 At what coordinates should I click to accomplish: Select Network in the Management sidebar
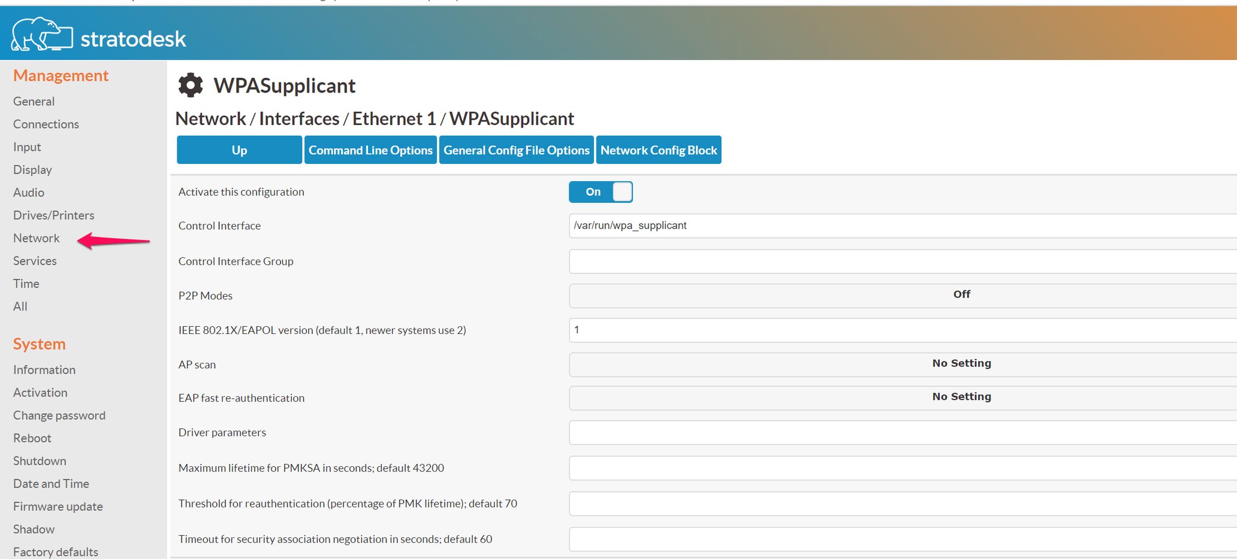pyautogui.click(x=36, y=238)
